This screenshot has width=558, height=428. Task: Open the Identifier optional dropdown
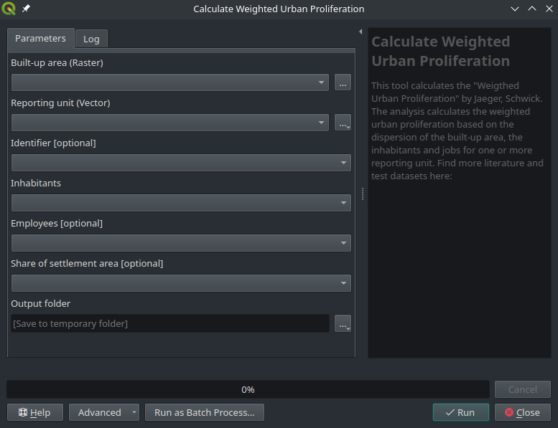(x=181, y=163)
